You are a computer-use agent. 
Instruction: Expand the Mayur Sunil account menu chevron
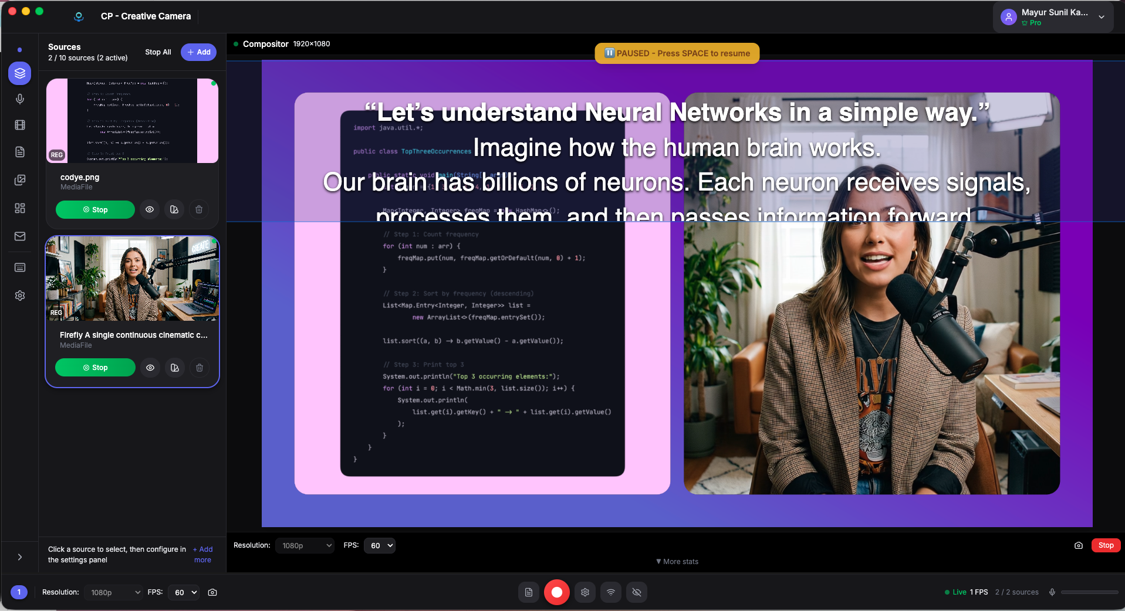1102,17
